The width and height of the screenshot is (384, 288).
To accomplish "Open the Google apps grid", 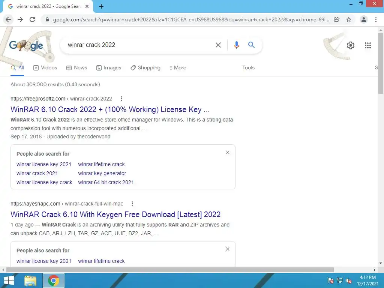I will (x=367, y=45).
